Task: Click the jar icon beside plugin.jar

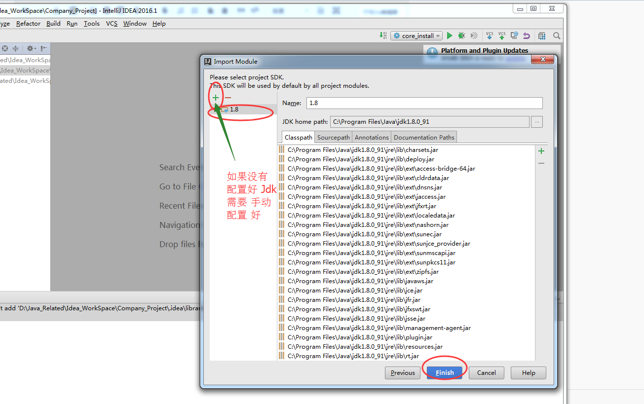Action: click(282, 337)
